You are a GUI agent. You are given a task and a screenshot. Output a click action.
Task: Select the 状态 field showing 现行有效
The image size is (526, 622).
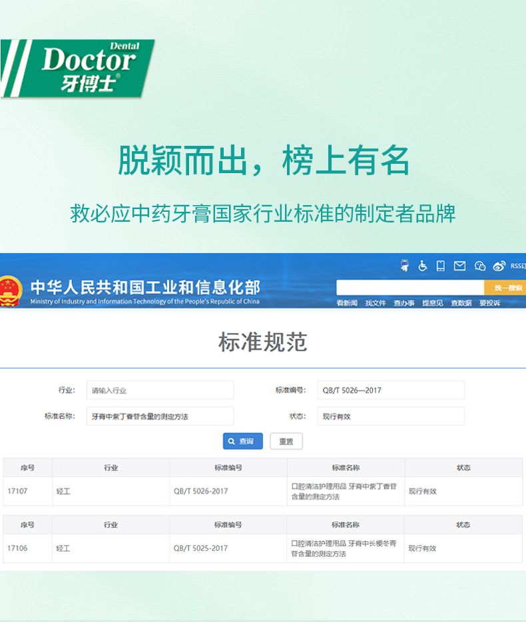(x=390, y=416)
